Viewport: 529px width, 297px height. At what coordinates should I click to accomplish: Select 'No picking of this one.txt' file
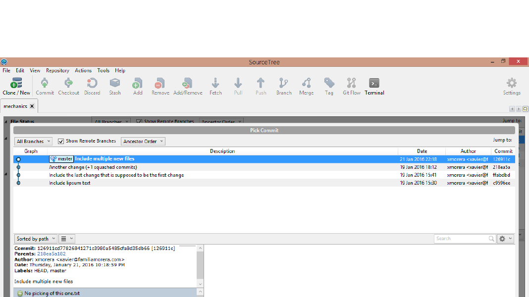click(x=52, y=293)
